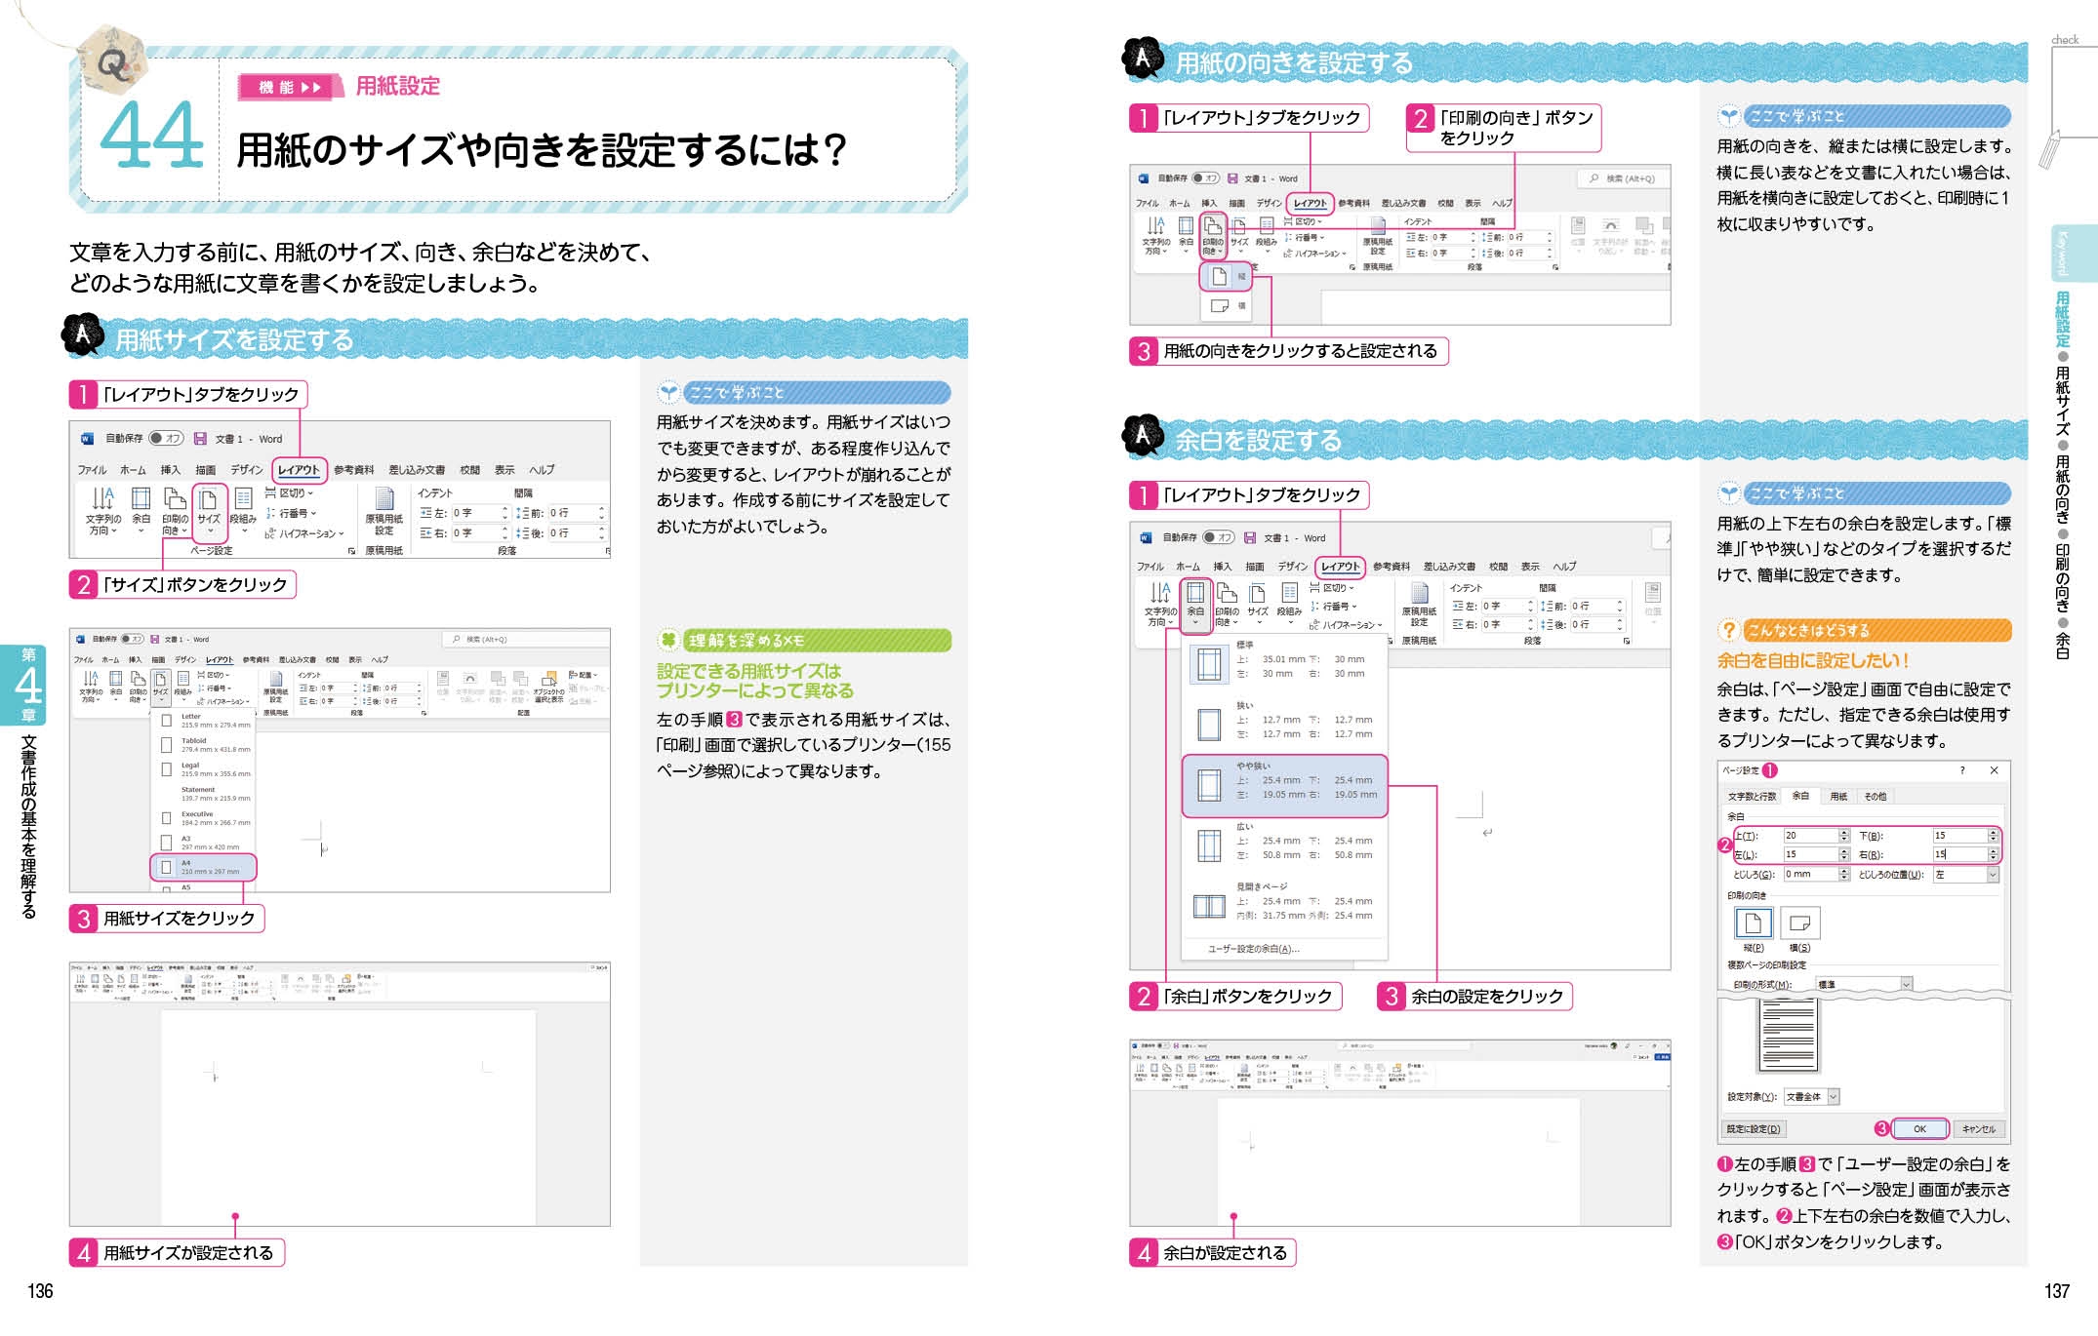Viewport: 2098px width, 1336px height.
Task: Open the 設定対象 文書全体 dropdown
Action: [x=1834, y=1097]
